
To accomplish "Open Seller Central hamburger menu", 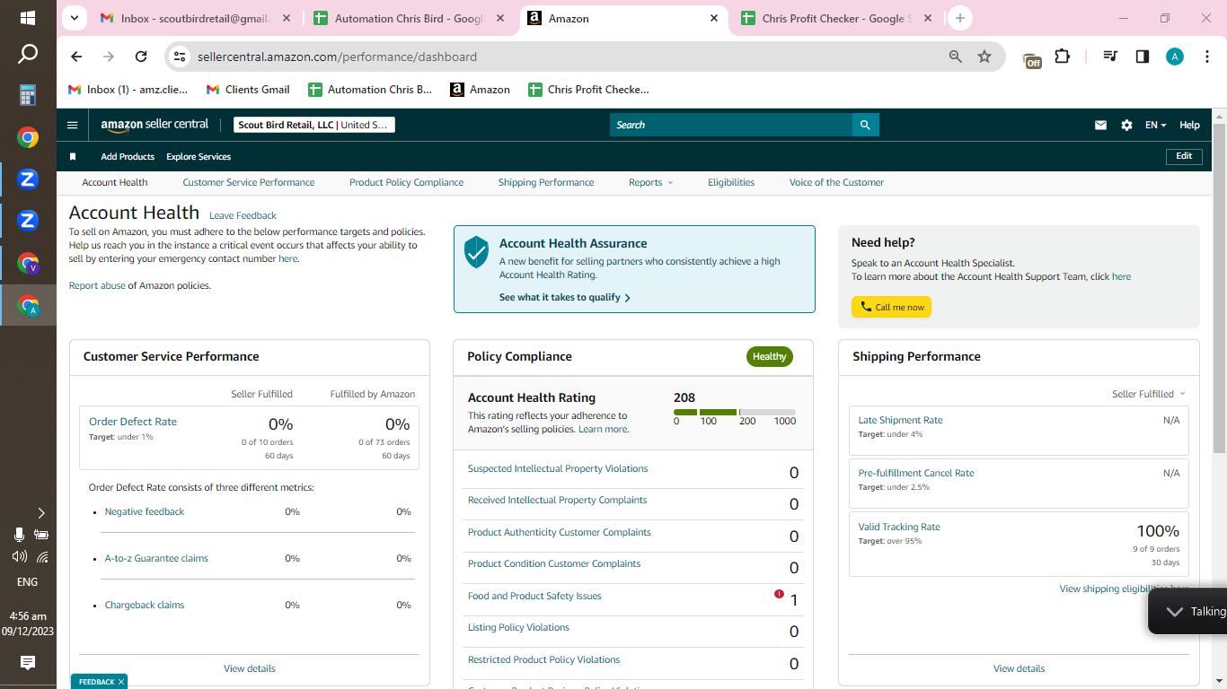I will click(x=73, y=126).
